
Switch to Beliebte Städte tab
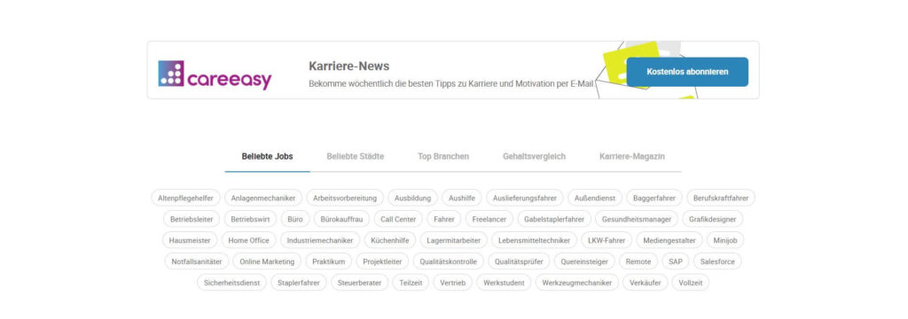tap(355, 156)
